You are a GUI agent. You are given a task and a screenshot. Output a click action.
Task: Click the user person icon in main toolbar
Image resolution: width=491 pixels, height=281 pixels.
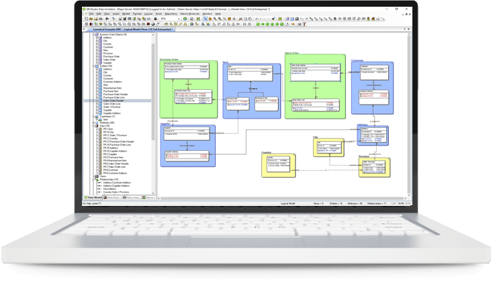pos(368,19)
